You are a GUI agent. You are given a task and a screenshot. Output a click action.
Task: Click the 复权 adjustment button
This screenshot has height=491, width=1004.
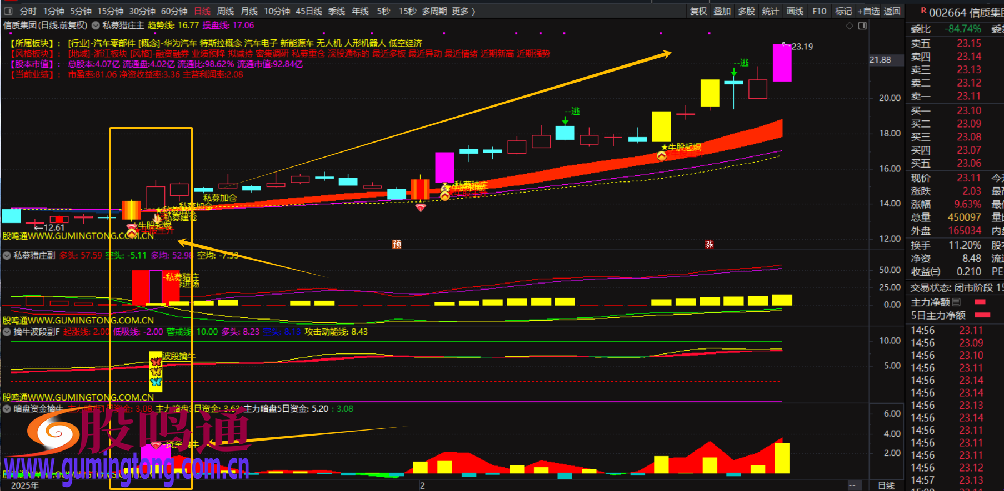point(698,11)
